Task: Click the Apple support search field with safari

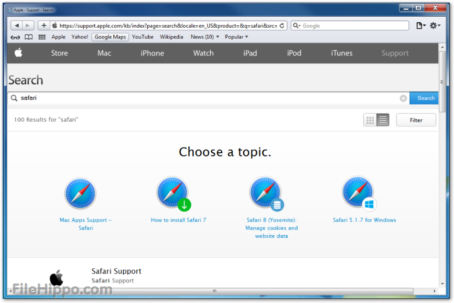Action: (208, 98)
